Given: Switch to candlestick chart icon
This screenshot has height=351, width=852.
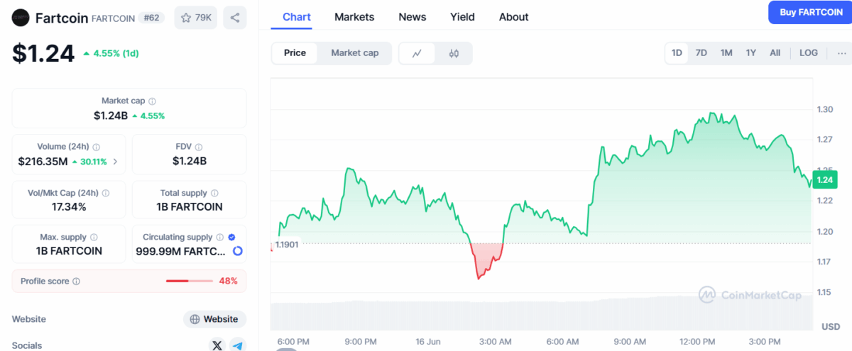Looking at the screenshot, I should point(454,53).
